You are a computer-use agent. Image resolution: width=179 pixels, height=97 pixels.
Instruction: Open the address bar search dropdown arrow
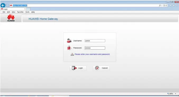click(x=162, y=6)
